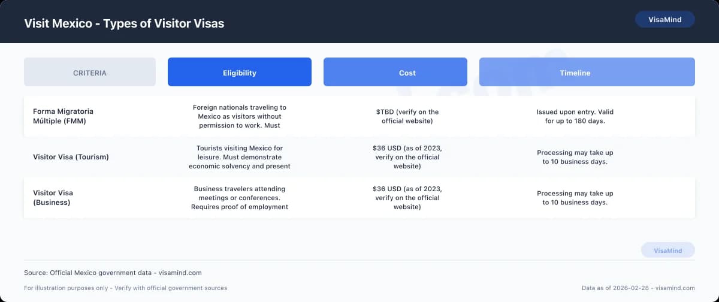Viewport: 719px width, 302px height.
Task: Click the Tourism visa processing time cell
Action: (x=575, y=157)
